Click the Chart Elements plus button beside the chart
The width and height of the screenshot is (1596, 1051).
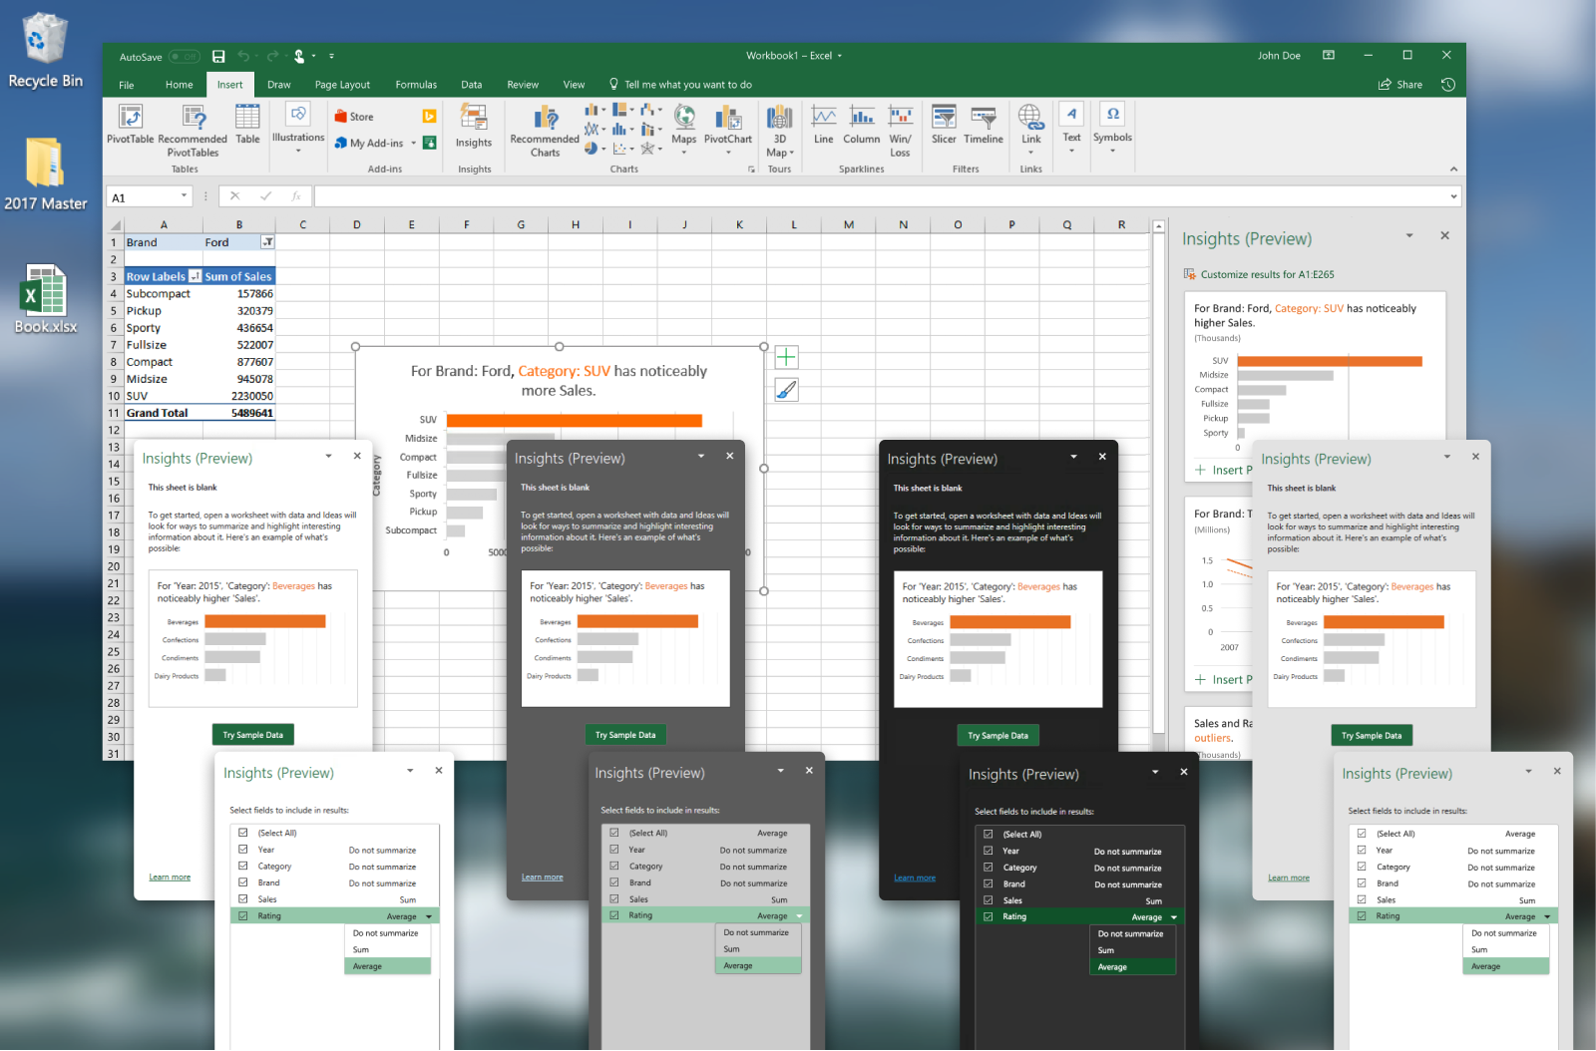point(787,357)
